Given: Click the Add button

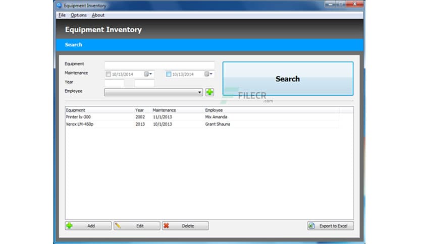Looking at the screenshot, I should pyautogui.click(x=88, y=226).
